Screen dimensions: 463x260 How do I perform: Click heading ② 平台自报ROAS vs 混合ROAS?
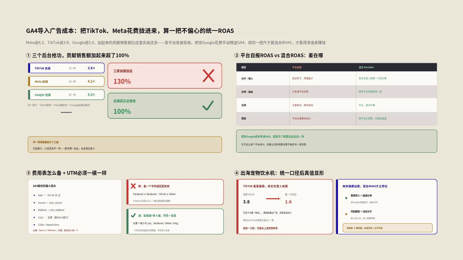pyautogui.click(x=279, y=55)
